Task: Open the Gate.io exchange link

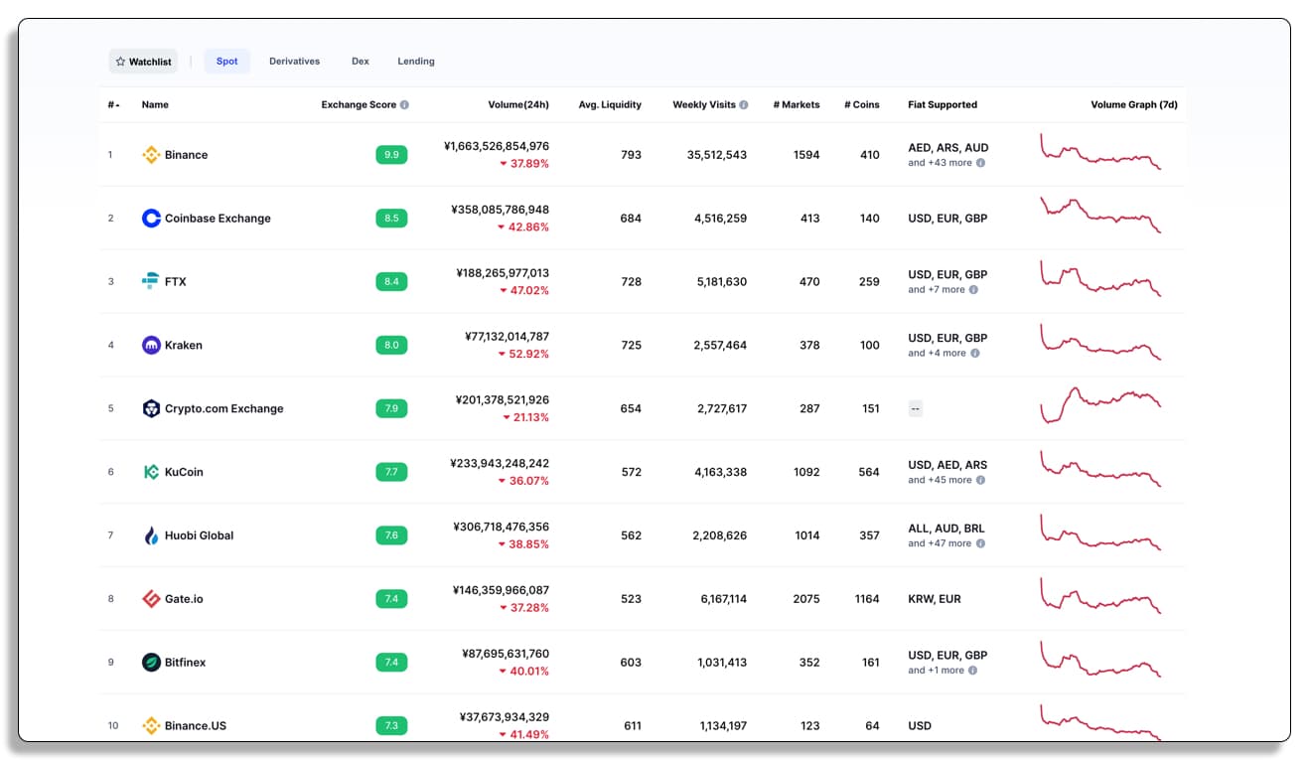Action: coord(184,599)
